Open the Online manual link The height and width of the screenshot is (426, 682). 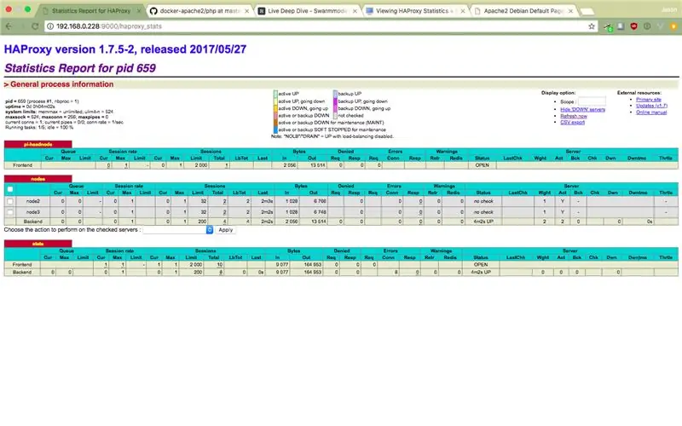[651, 112]
